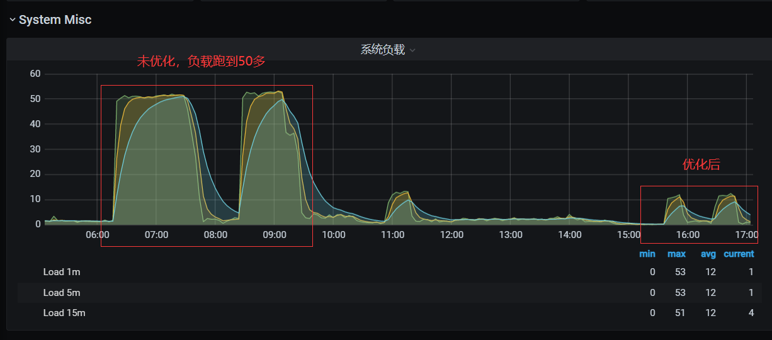
Task: Click the System Misc row title
Action: (x=55, y=20)
